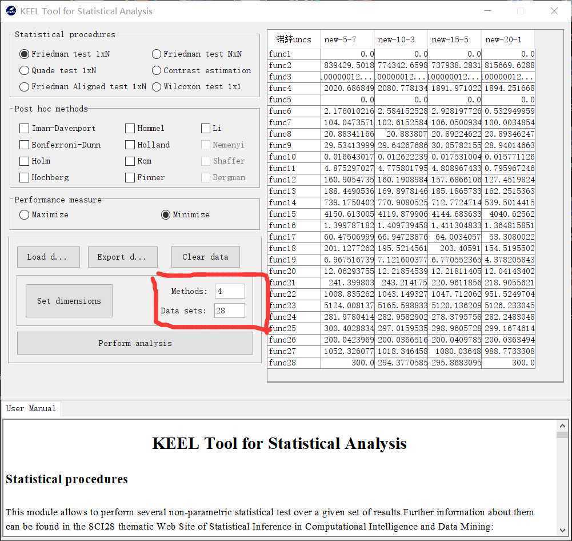Click the new-5-7 column header
Viewport: 572px width, 541px height.
(x=347, y=39)
